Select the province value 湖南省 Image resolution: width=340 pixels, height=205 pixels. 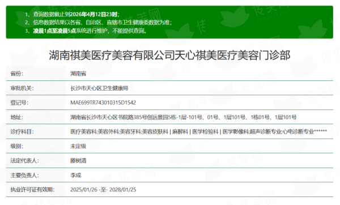pyautogui.click(x=78, y=74)
